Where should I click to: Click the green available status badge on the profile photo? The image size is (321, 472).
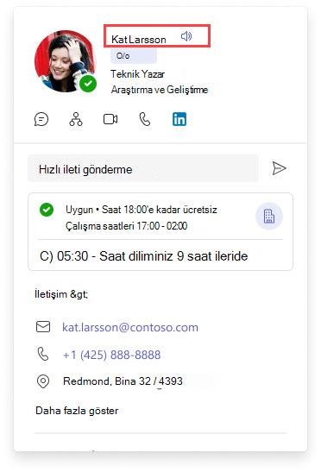tap(88, 84)
